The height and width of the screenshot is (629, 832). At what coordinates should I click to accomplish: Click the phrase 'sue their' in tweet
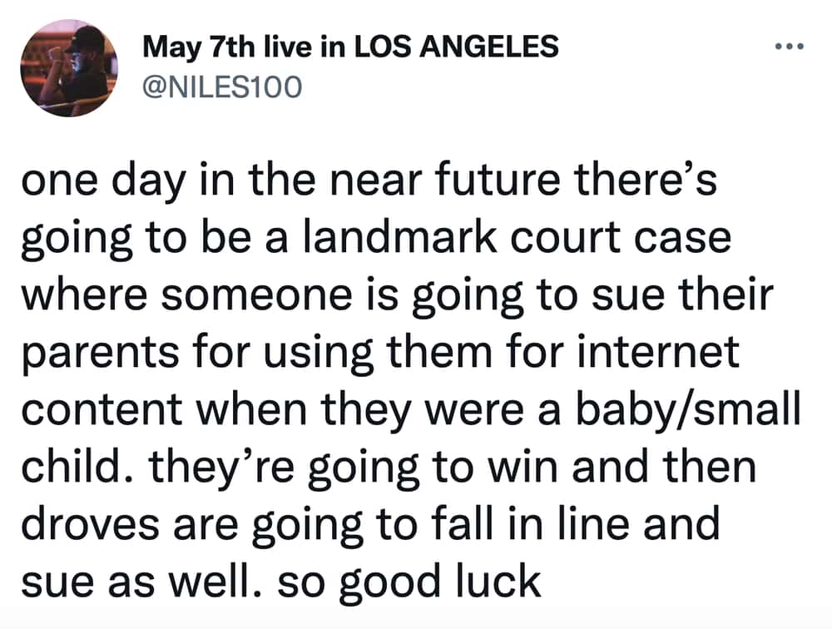[682, 294]
